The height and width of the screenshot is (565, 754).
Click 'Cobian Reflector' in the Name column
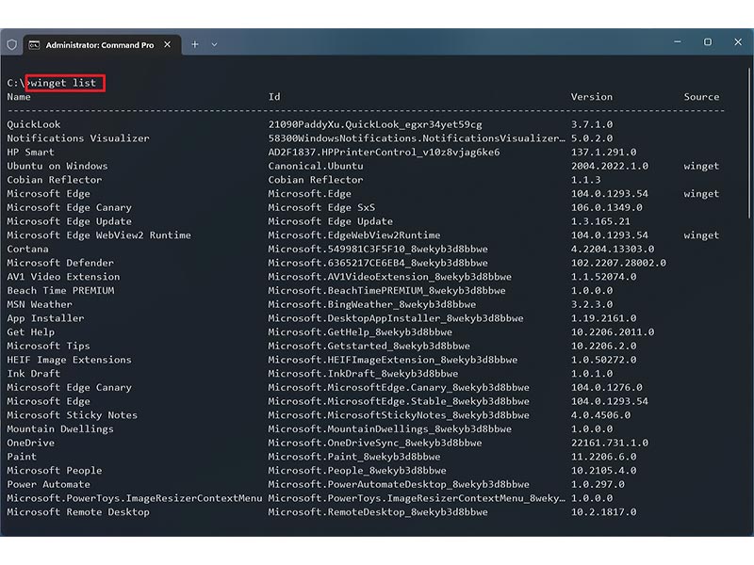click(55, 180)
